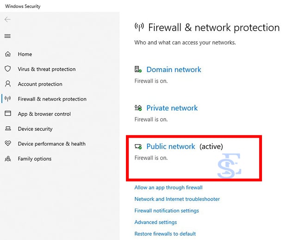This screenshot has width=287, height=240.
Task: Click the Firewall & network protection sidebar icon
Action: (x=8, y=99)
